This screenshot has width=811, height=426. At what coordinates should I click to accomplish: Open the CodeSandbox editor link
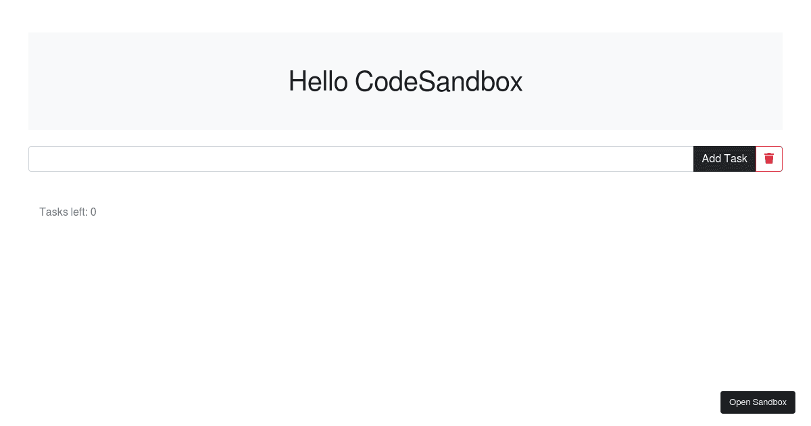[x=758, y=402]
